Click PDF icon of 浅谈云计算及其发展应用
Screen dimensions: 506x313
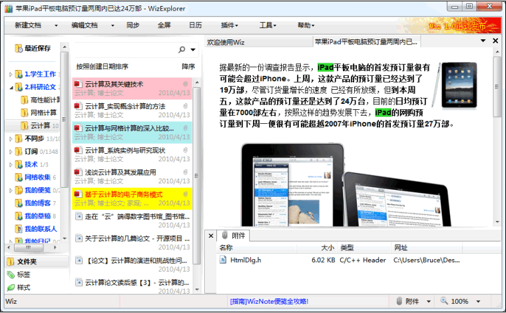(x=77, y=172)
